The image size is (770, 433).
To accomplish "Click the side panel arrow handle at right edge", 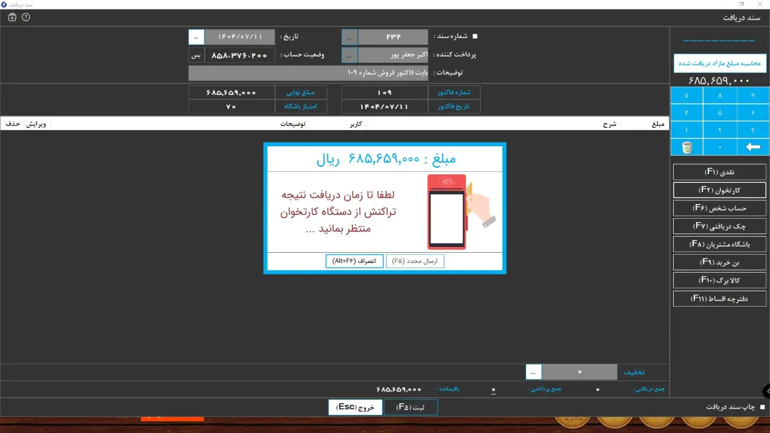I will pyautogui.click(x=766, y=391).
